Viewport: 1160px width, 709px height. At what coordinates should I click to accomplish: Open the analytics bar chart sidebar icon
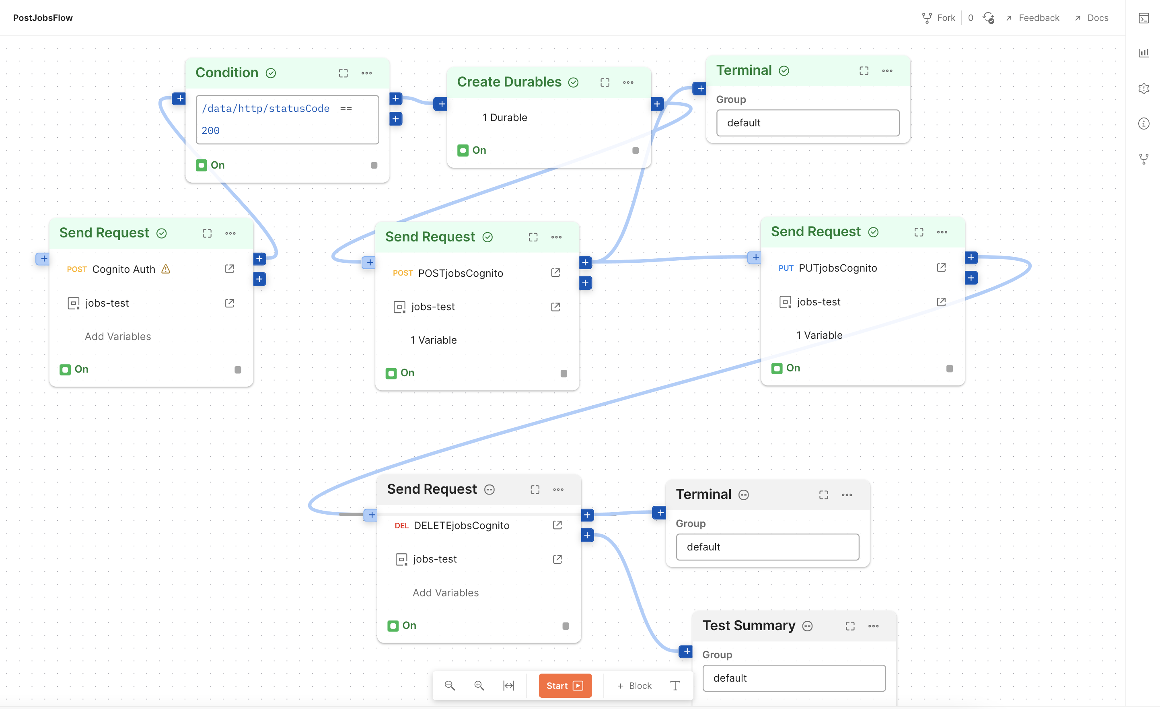click(x=1144, y=53)
